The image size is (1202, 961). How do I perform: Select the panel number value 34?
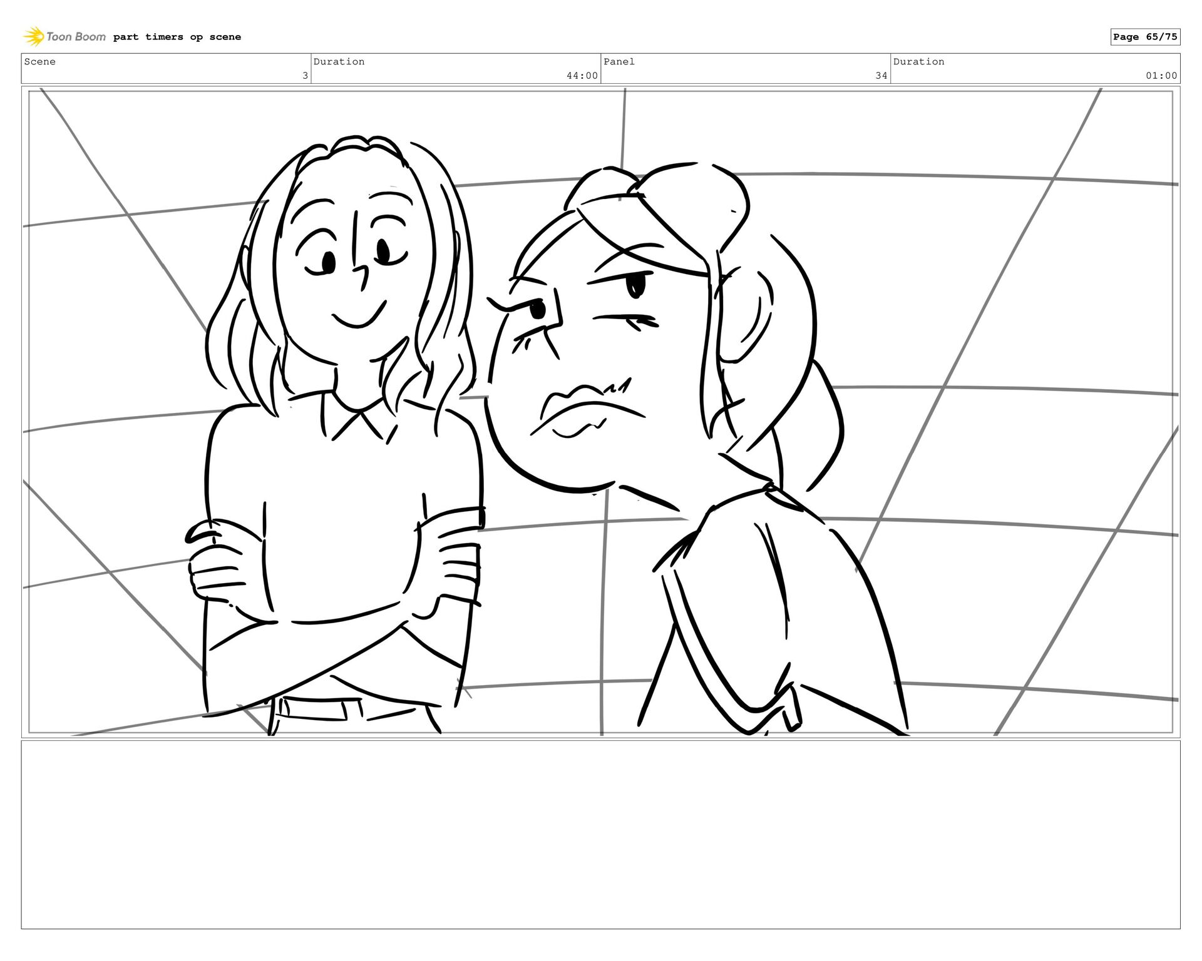coord(881,76)
